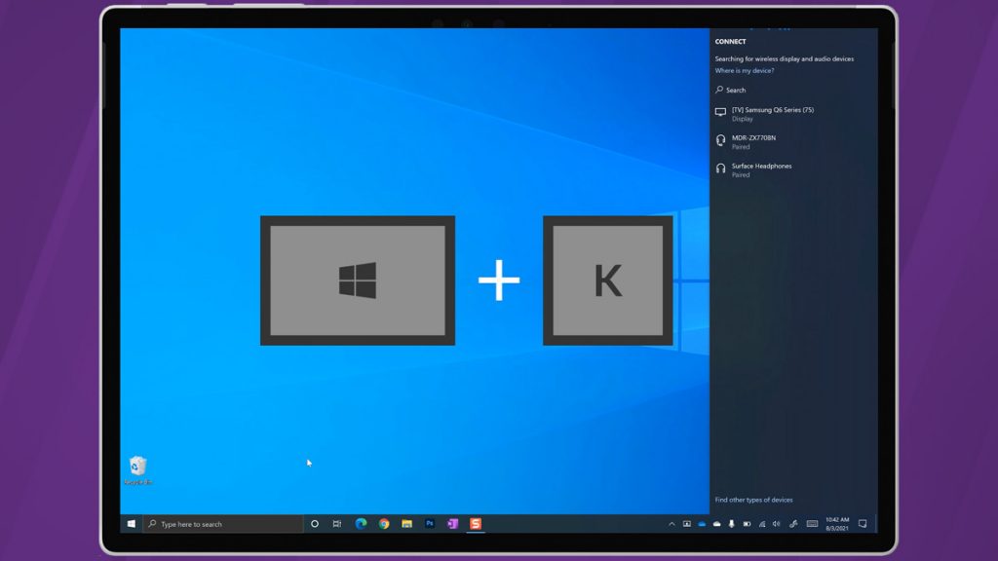
Task: Click the pen workspace tray icon
Action: click(793, 524)
